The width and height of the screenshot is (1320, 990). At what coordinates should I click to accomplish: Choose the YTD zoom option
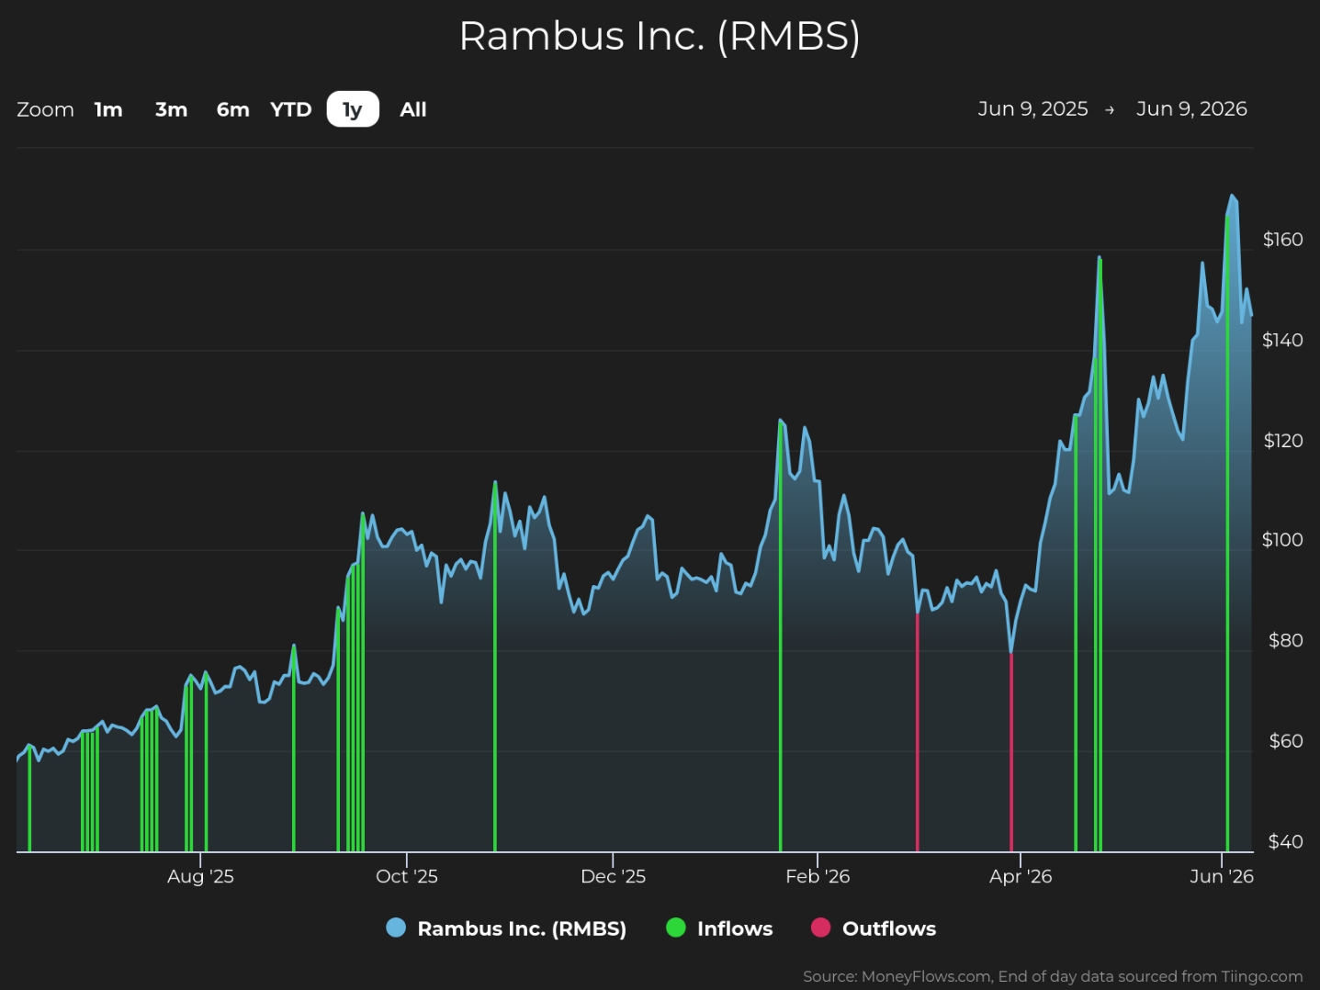coord(291,109)
